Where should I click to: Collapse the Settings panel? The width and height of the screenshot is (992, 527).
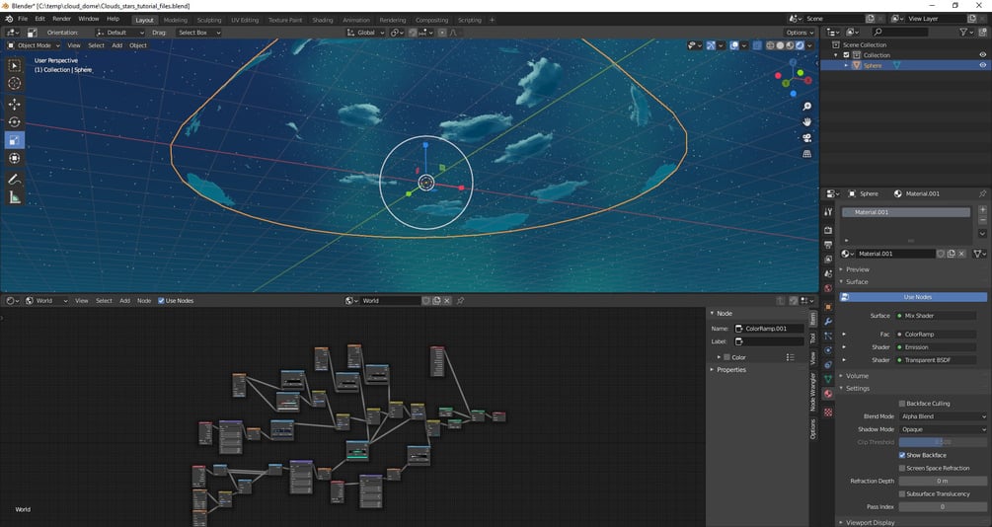(856, 389)
